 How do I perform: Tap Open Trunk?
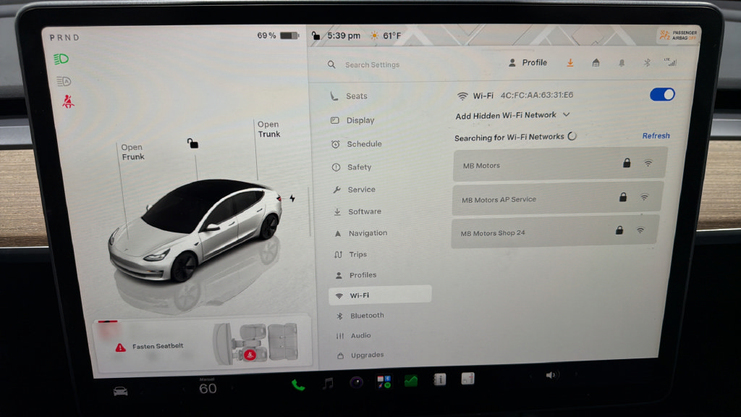(x=268, y=129)
